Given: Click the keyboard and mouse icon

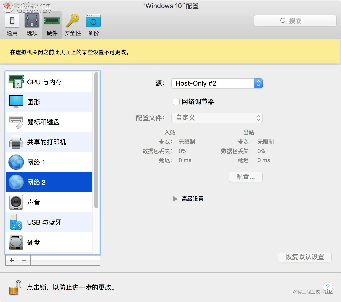Looking at the screenshot, I should [16, 122].
